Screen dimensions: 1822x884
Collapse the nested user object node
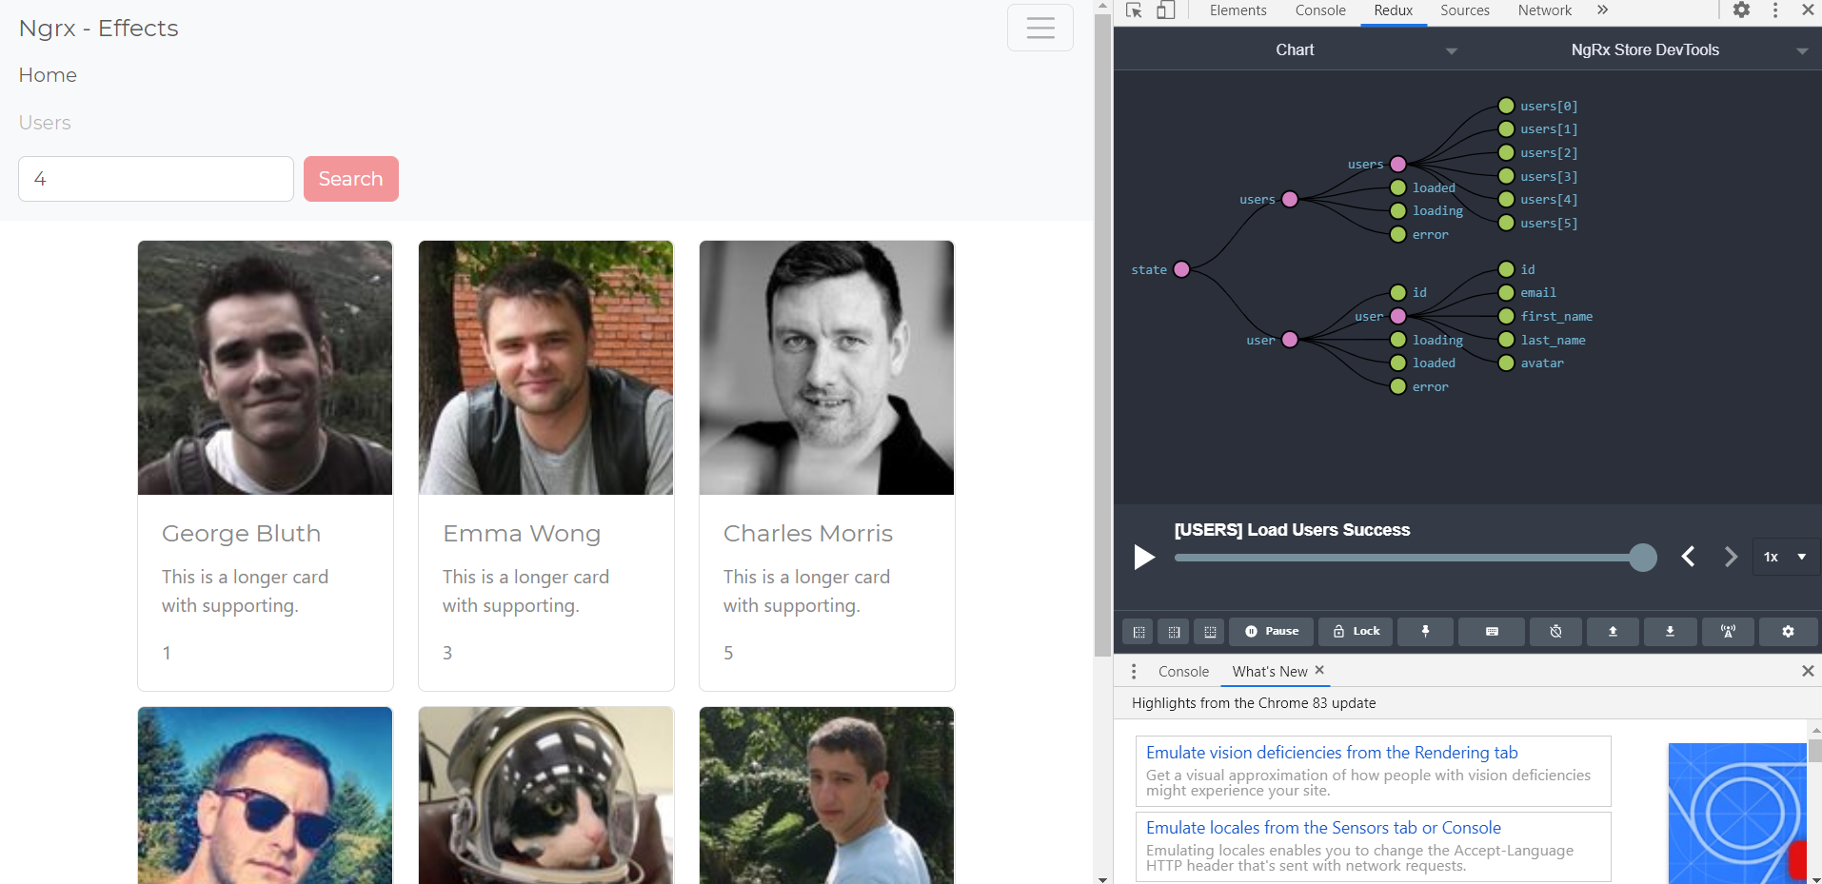[x=1398, y=316]
